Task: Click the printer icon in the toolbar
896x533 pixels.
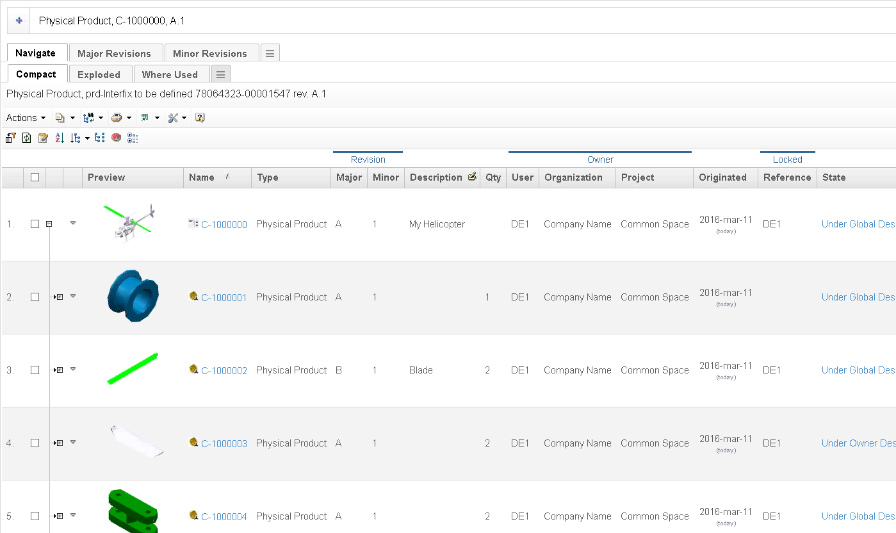Action: [117, 118]
